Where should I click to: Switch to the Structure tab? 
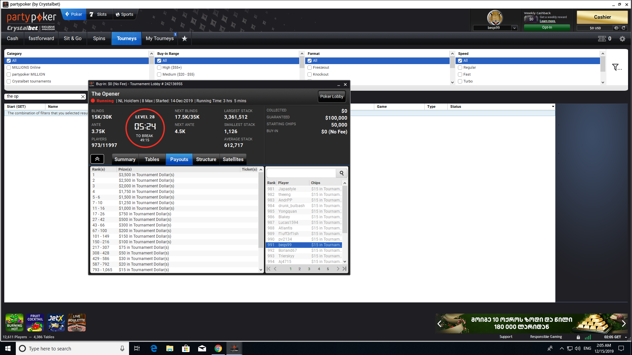(x=206, y=159)
